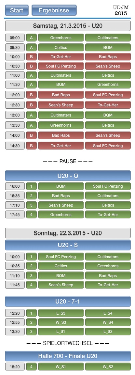Screen dimensions: 135x375
Task: Select Greenhorns in the 09:00 match
Action: [61, 38]
